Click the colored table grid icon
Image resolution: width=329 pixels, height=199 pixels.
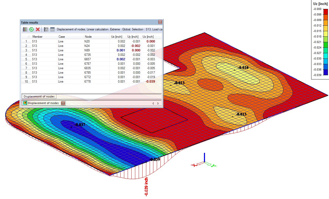click(25, 29)
